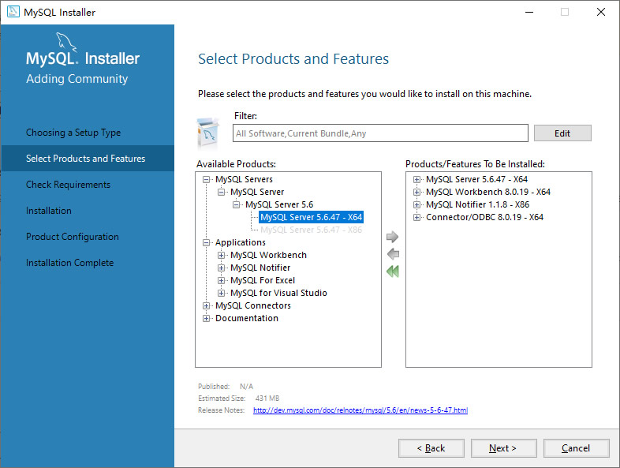Go to Choosing a Setup Type step
This screenshot has height=468, width=620.
pos(73,133)
